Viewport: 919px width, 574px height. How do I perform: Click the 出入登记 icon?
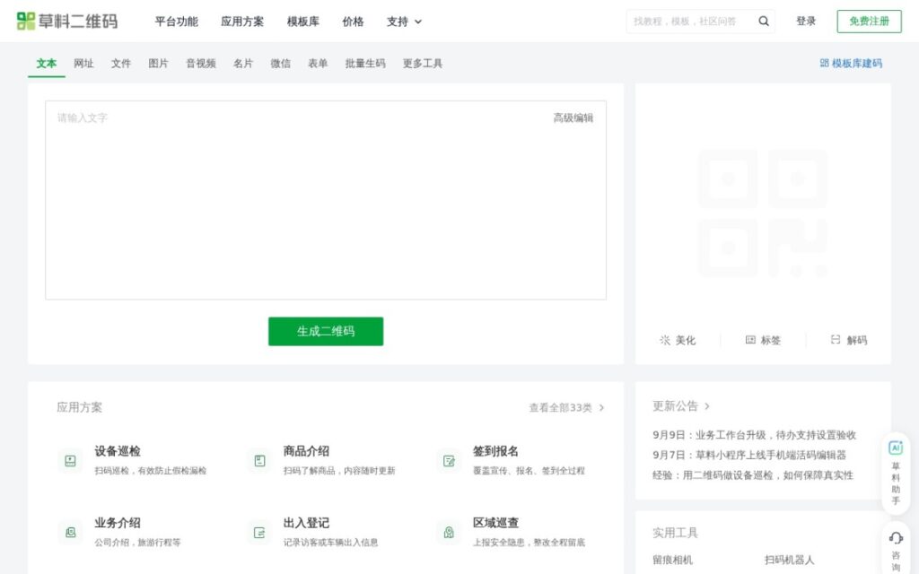coord(259,533)
